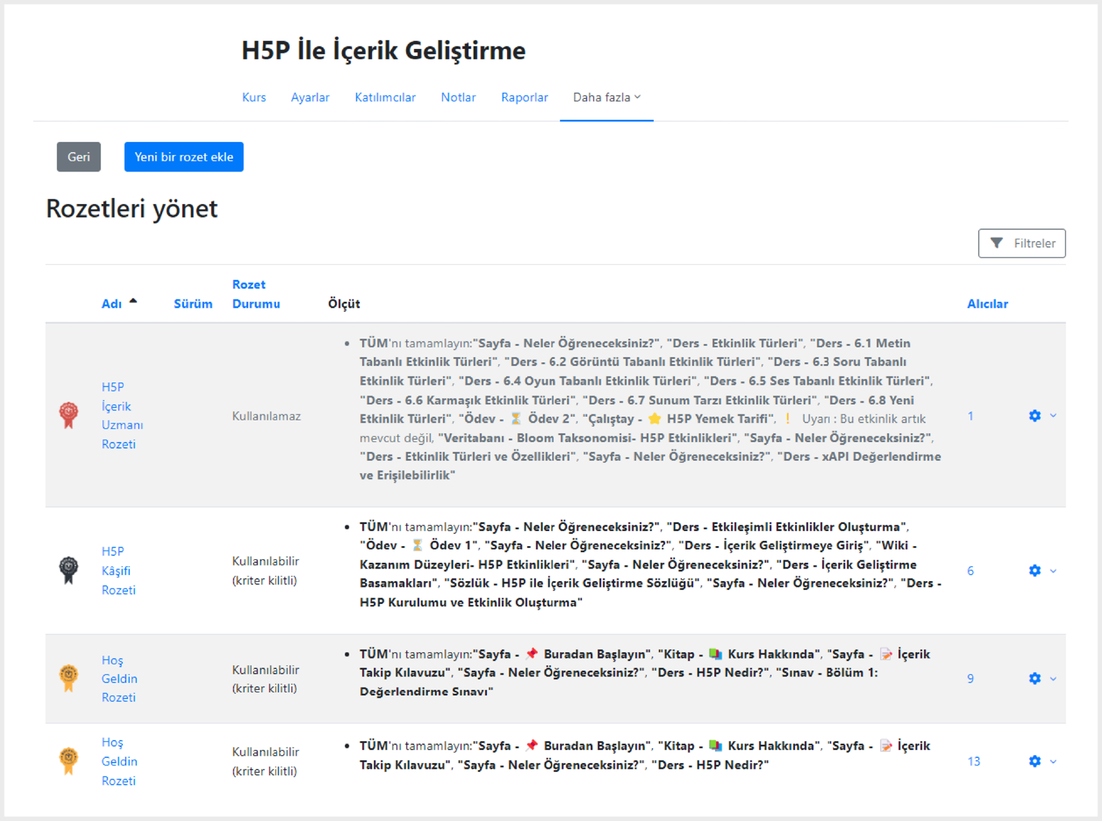1102x821 pixels.
Task: Expand the Daha fazla menu
Action: click(607, 98)
